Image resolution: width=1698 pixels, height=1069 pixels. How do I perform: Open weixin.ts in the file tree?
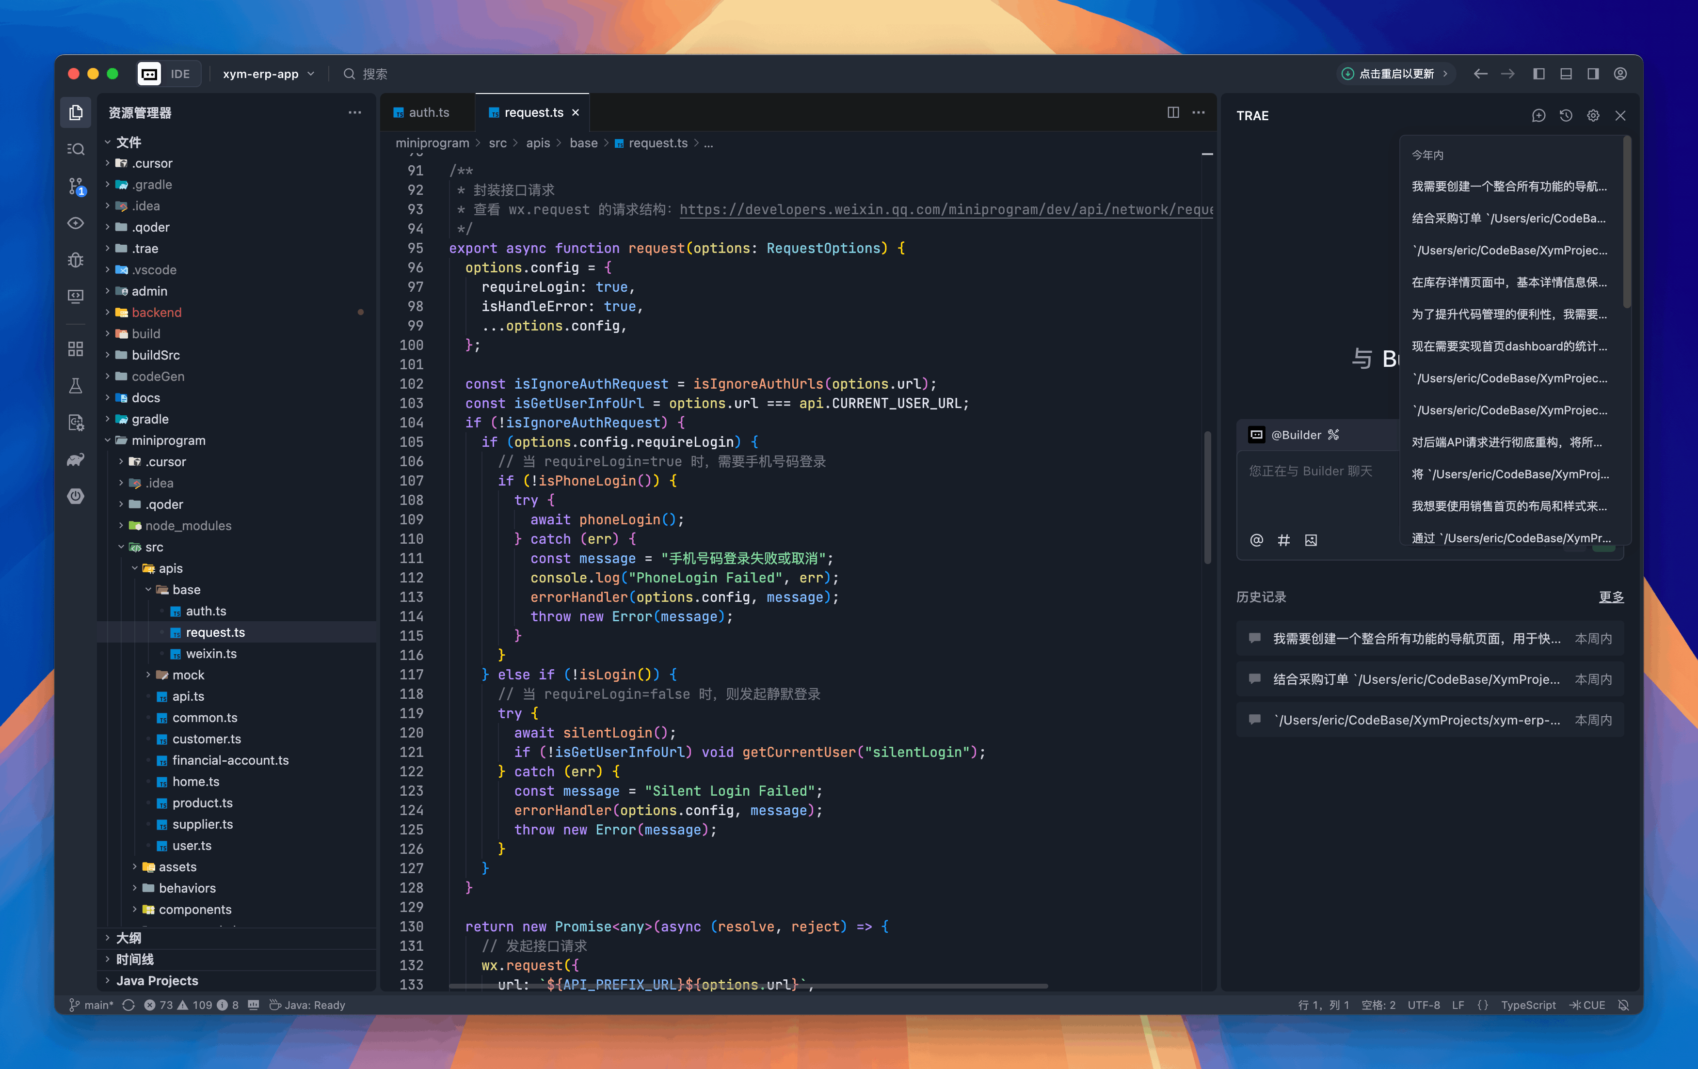click(211, 653)
